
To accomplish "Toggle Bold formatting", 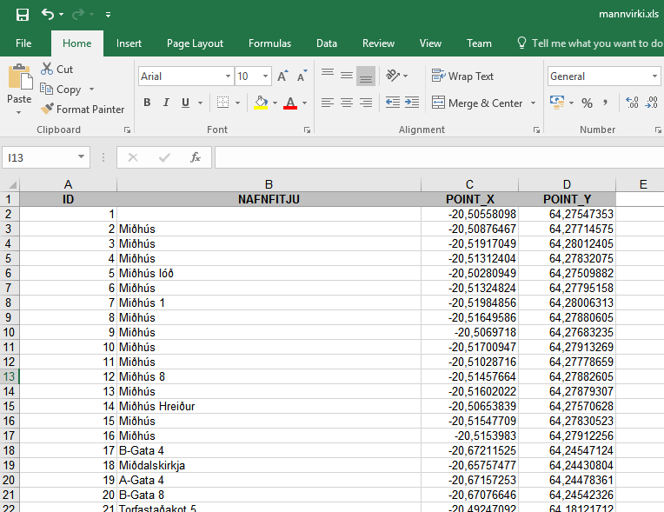I will [x=147, y=103].
